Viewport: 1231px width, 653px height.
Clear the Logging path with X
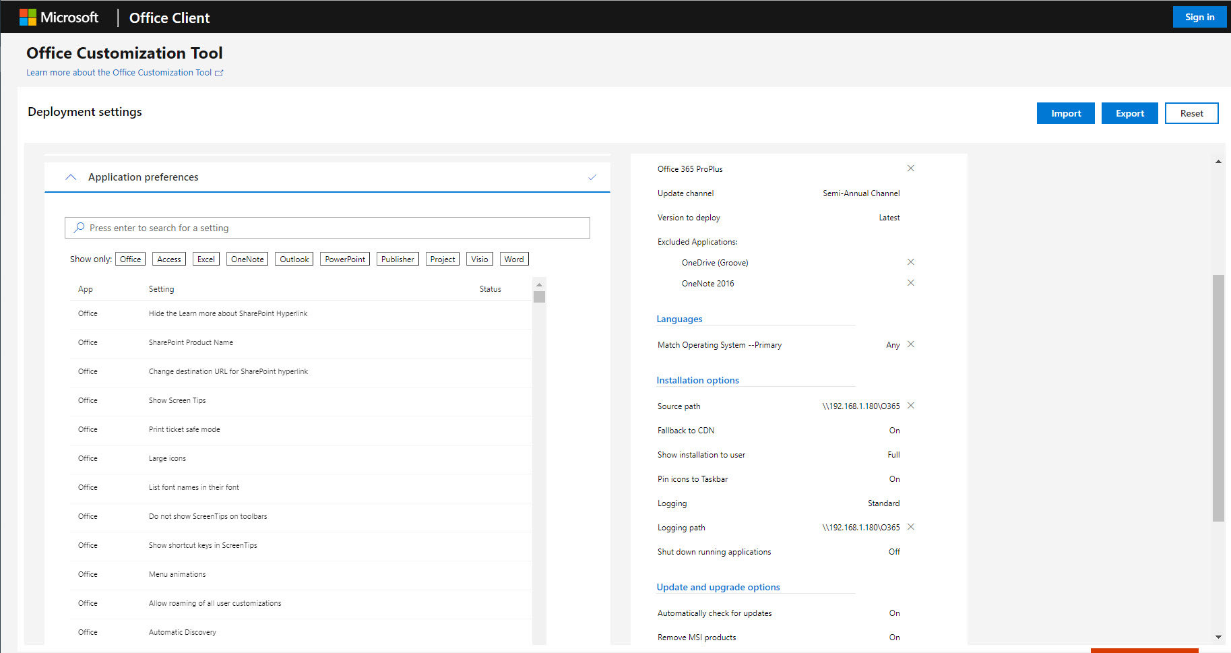click(x=911, y=527)
